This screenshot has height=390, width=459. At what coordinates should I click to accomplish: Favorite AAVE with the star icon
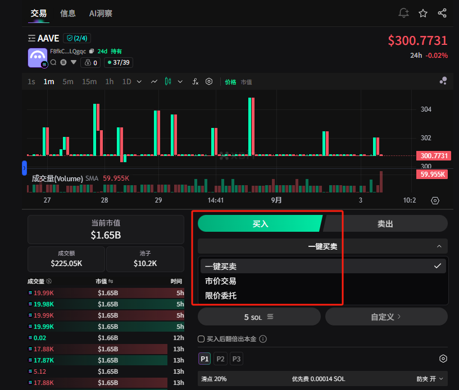[x=423, y=13]
